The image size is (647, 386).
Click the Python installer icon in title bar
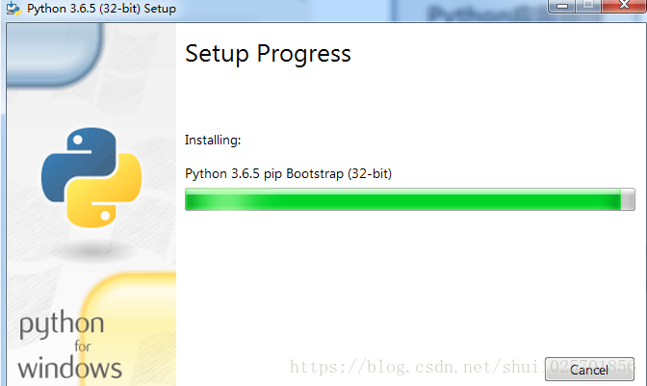pyautogui.click(x=13, y=8)
